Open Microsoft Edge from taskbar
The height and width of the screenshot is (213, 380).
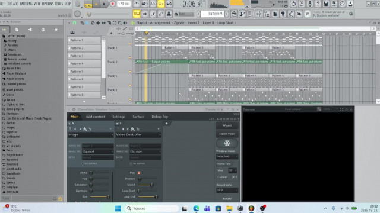point(196,208)
